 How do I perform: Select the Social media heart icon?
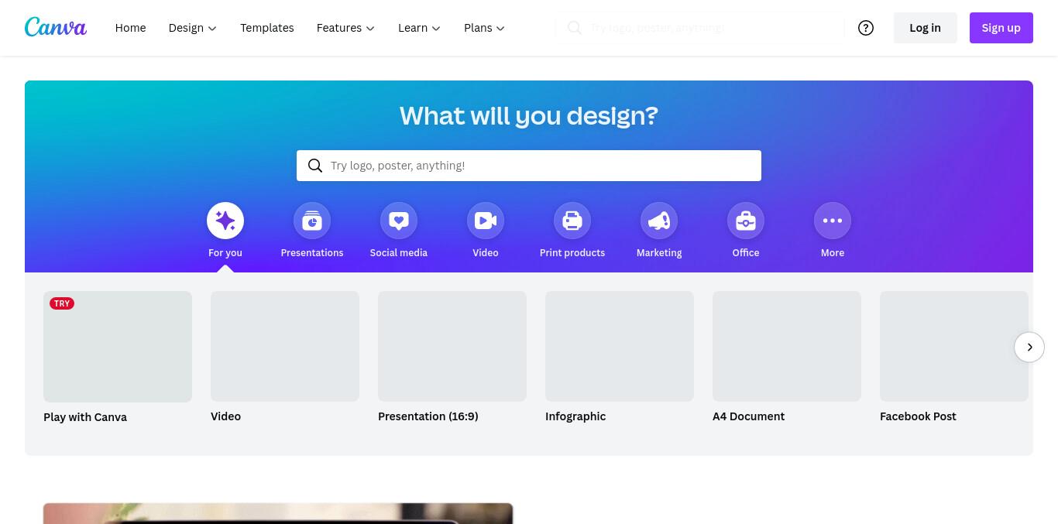(399, 221)
